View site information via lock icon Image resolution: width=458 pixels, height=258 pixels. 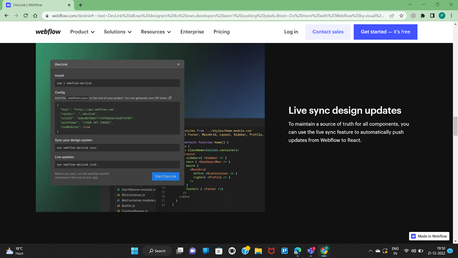(47, 16)
